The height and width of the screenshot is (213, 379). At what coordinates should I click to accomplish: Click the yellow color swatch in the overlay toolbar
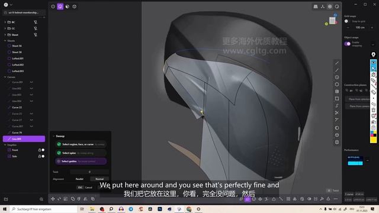(x=374, y=140)
